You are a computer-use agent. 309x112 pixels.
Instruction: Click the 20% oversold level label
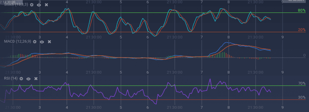coord(301,30)
